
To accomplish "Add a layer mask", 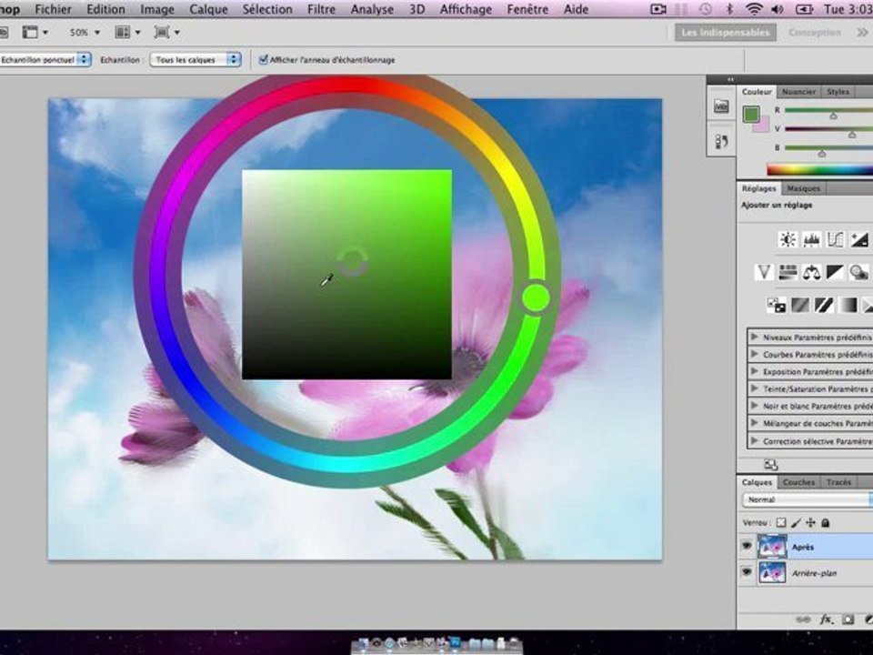I will point(848,619).
